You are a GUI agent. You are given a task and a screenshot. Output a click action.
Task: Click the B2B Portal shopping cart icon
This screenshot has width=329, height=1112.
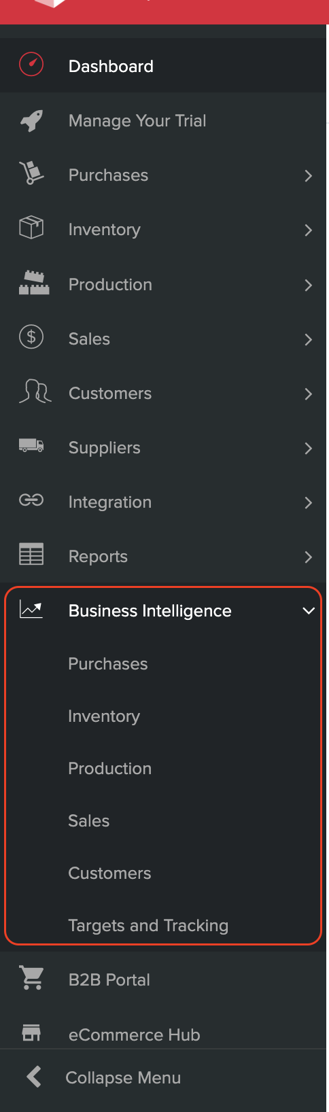click(32, 978)
